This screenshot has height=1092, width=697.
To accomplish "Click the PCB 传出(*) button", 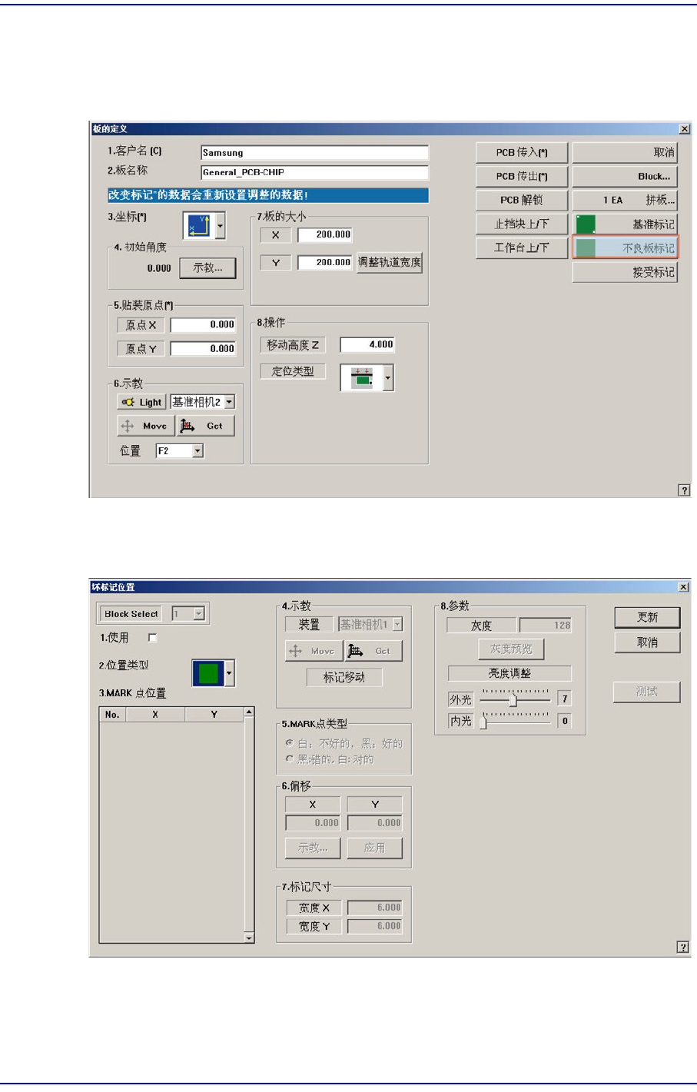I will pyautogui.click(x=522, y=176).
